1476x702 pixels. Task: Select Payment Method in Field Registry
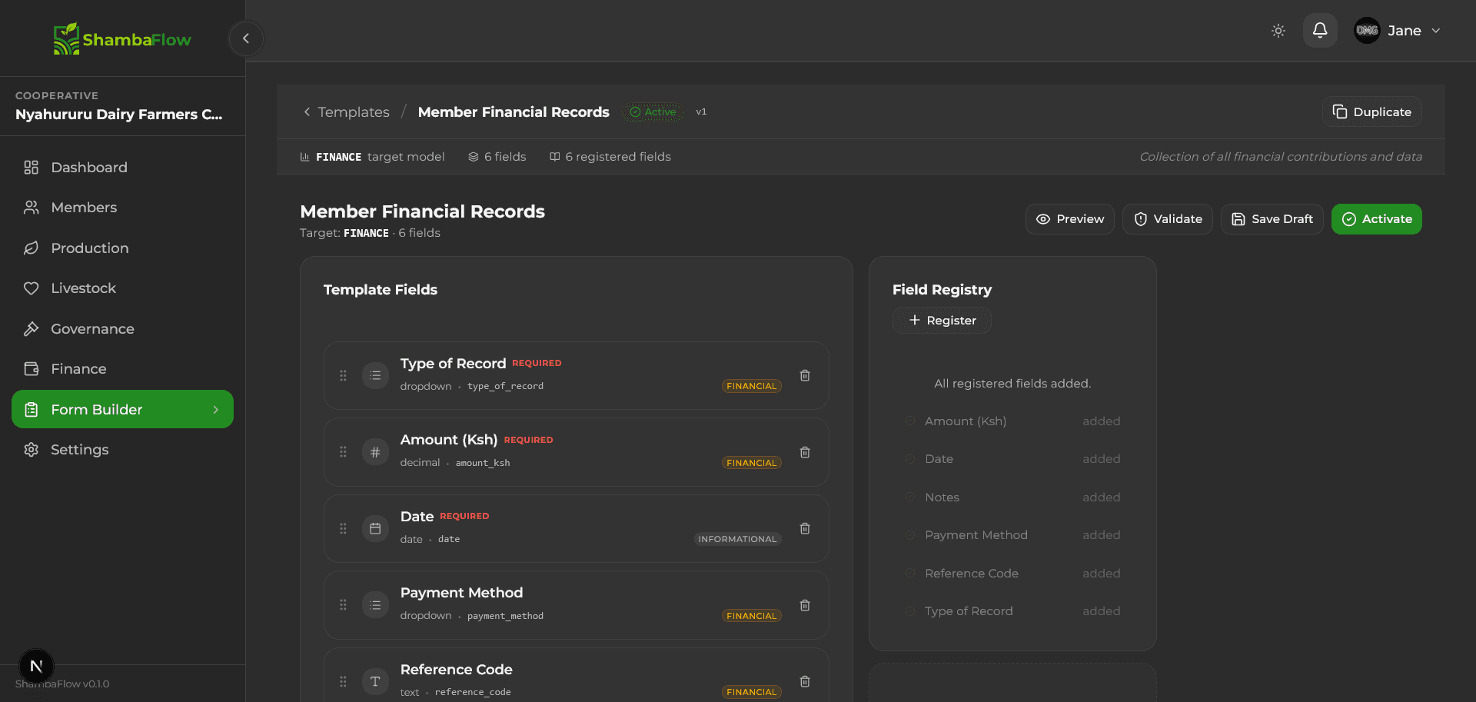pos(1012,535)
